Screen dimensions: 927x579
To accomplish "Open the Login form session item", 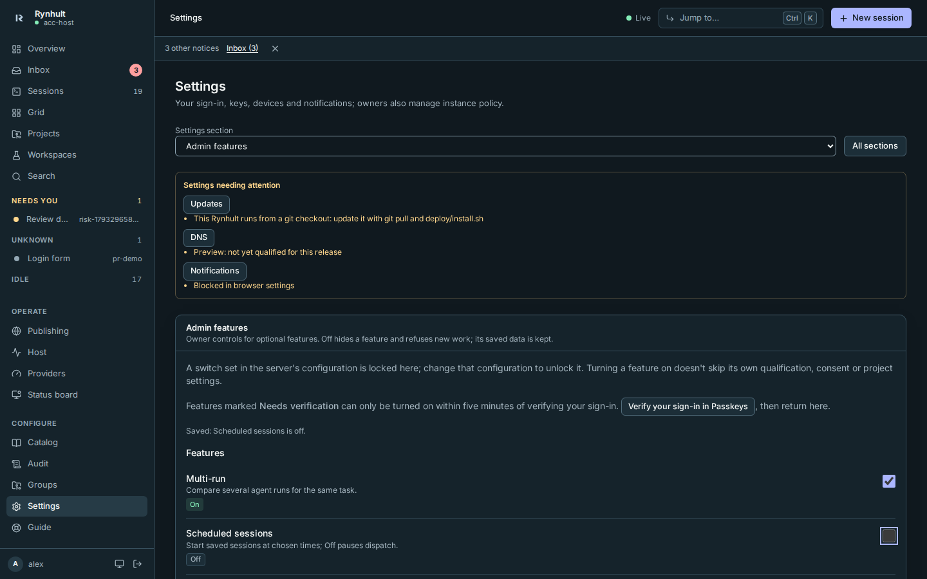I will click(x=77, y=259).
